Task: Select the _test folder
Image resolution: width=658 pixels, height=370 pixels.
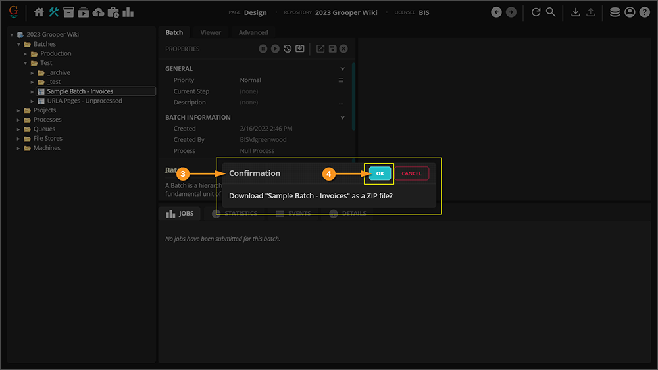Action: [x=54, y=81]
